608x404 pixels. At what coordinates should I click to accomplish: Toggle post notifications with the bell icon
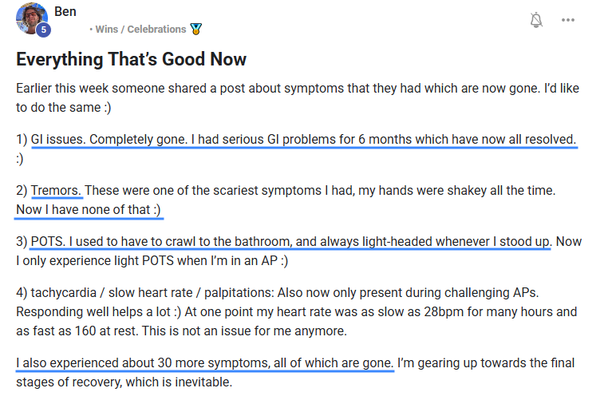click(x=536, y=20)
